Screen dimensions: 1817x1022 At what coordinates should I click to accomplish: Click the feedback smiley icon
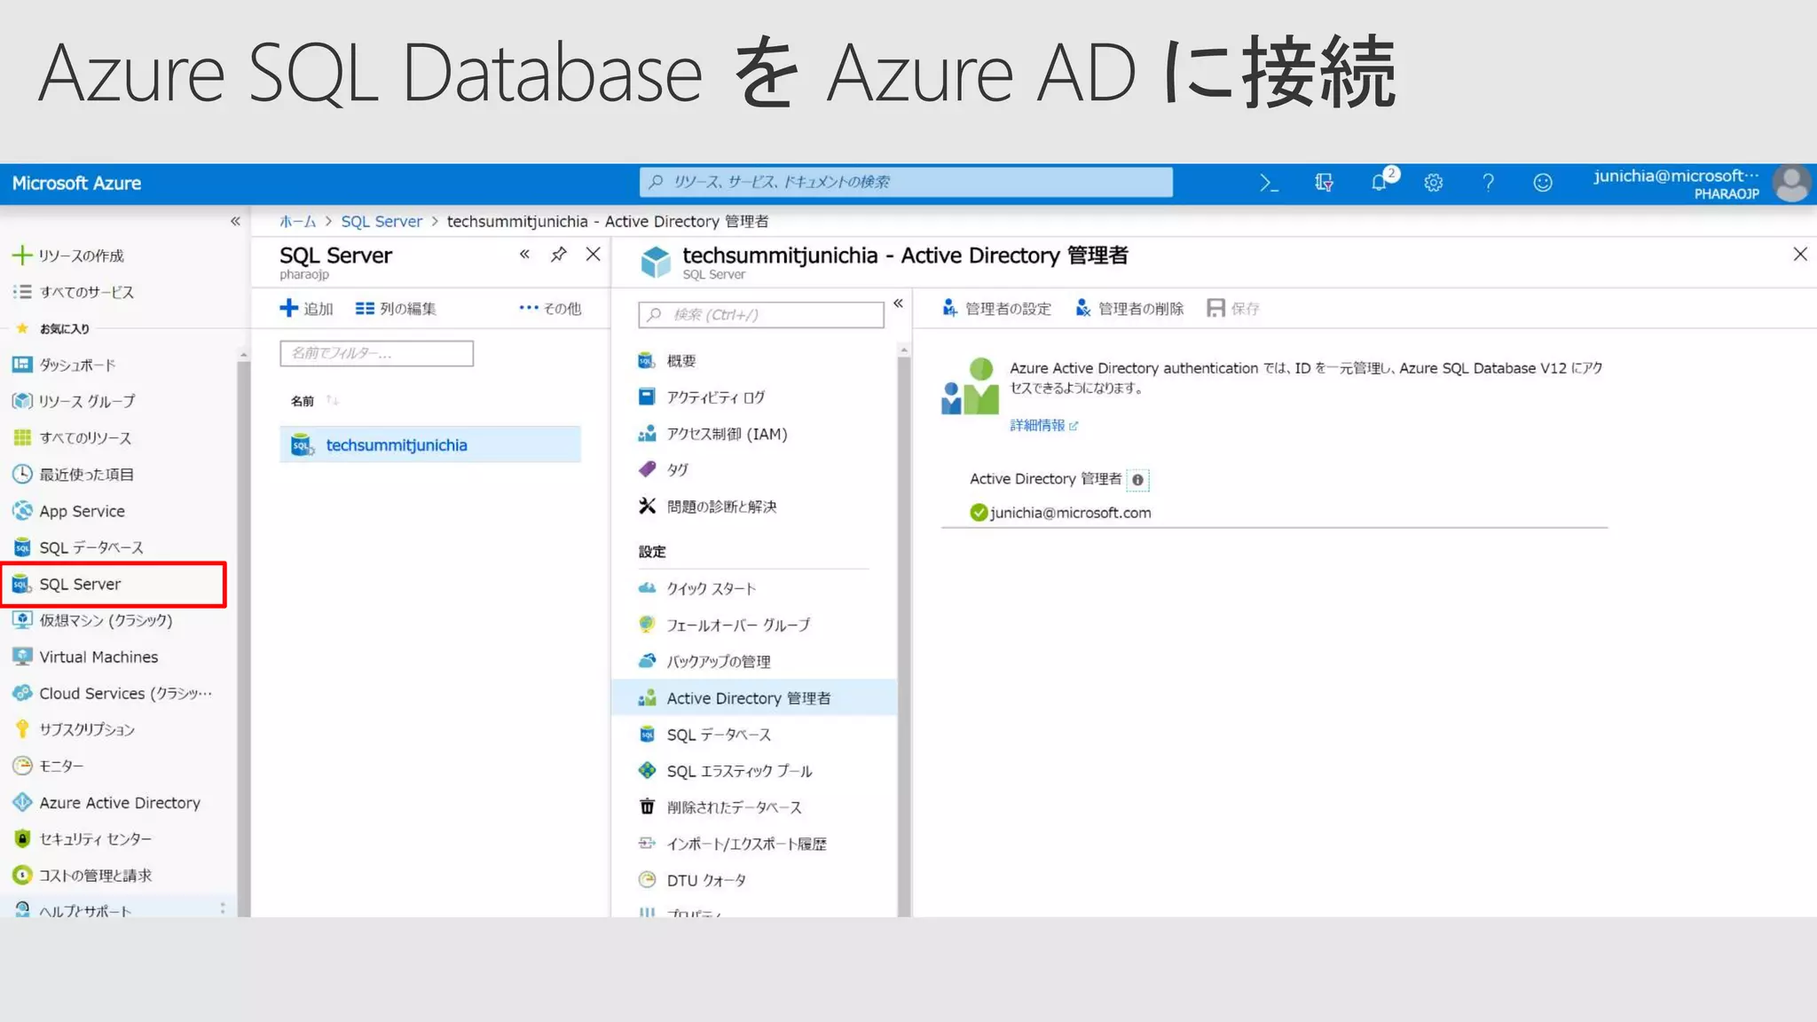(x=1543, y=183)
